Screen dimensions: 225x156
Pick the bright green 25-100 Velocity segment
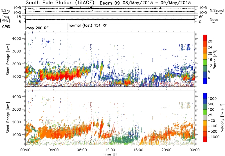(205, 112)
